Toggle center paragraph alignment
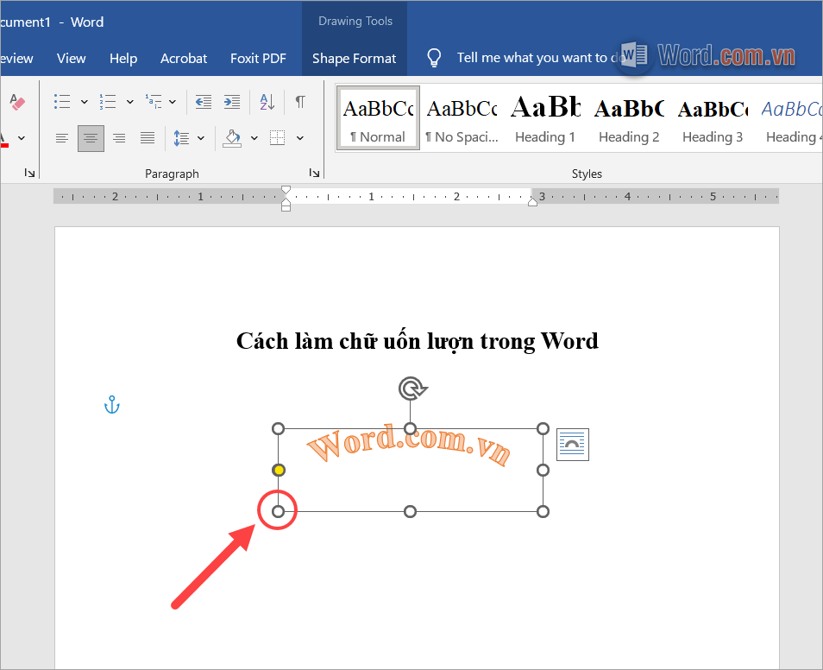The width and height of the screenshot is (823, 670). pyautogui.click(x=90, y=138)
